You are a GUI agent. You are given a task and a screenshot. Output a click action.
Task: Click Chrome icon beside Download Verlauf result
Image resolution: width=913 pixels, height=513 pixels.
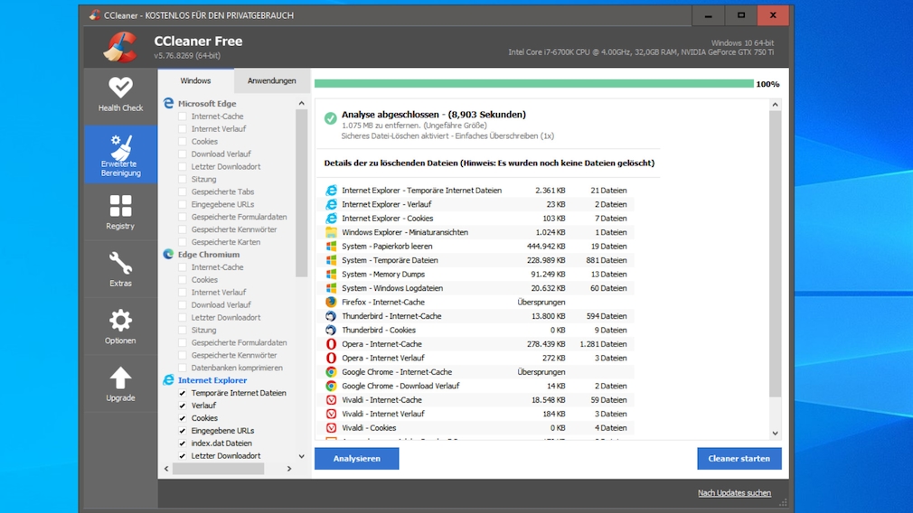pyautogui.click(x=331, y=386)
